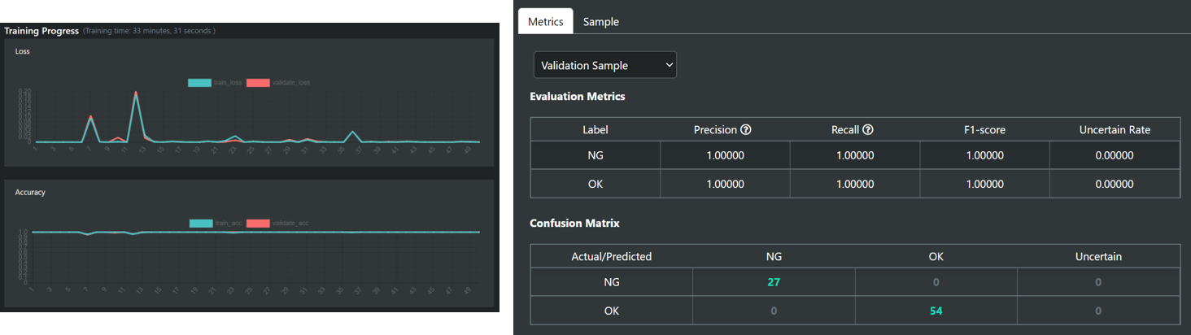Click the Actual/Predicted header cell

coord(611,256)
